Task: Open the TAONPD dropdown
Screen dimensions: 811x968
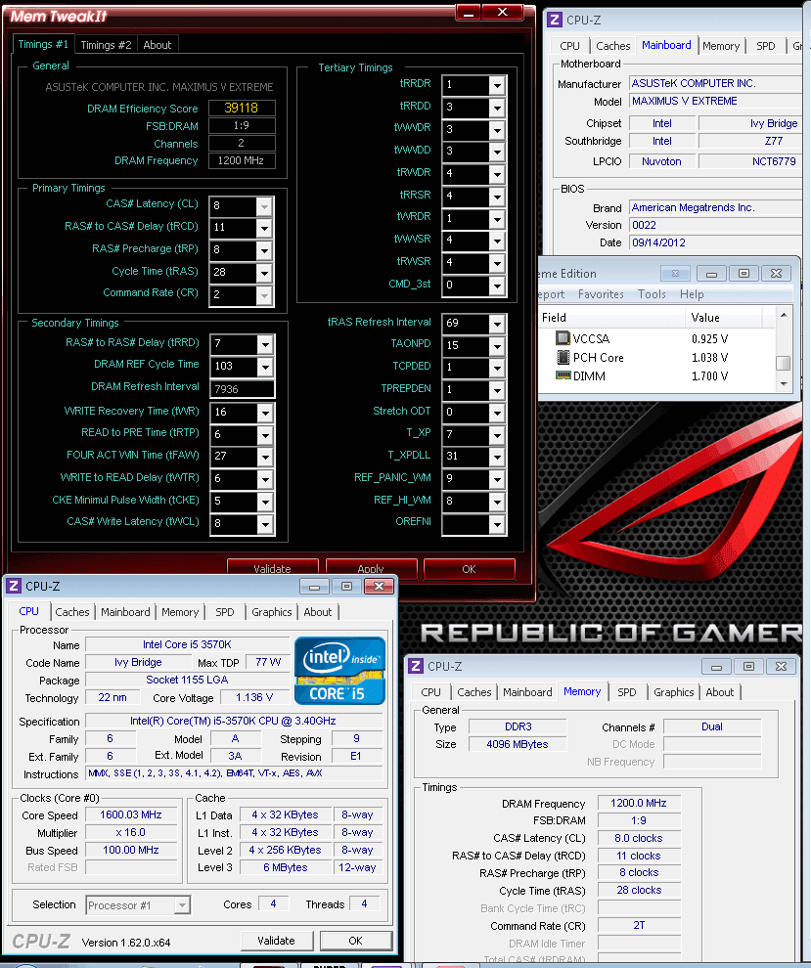Action: [497, 346]
